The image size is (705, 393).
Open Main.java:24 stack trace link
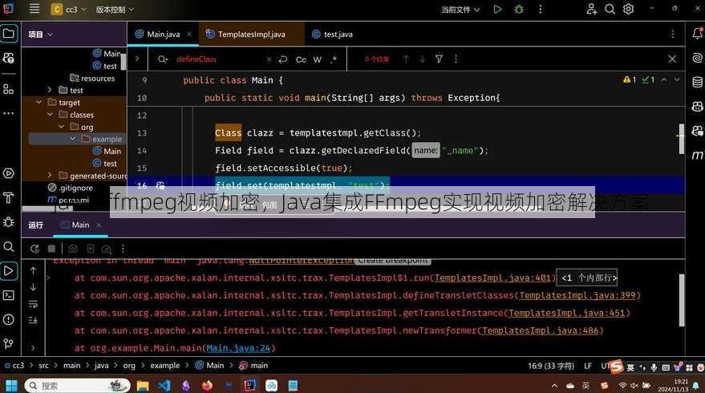(238, 348)
